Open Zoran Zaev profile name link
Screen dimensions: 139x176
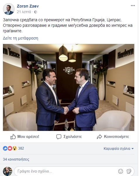pos(28,6)
